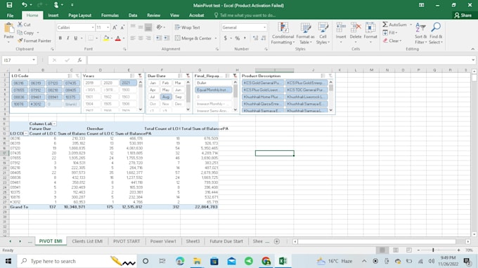The width and height of the screenshot is (478, 268).
Task: Open the Merge & Center dropdown arrow
Action: pyautogui.click(x=216, y=39)
